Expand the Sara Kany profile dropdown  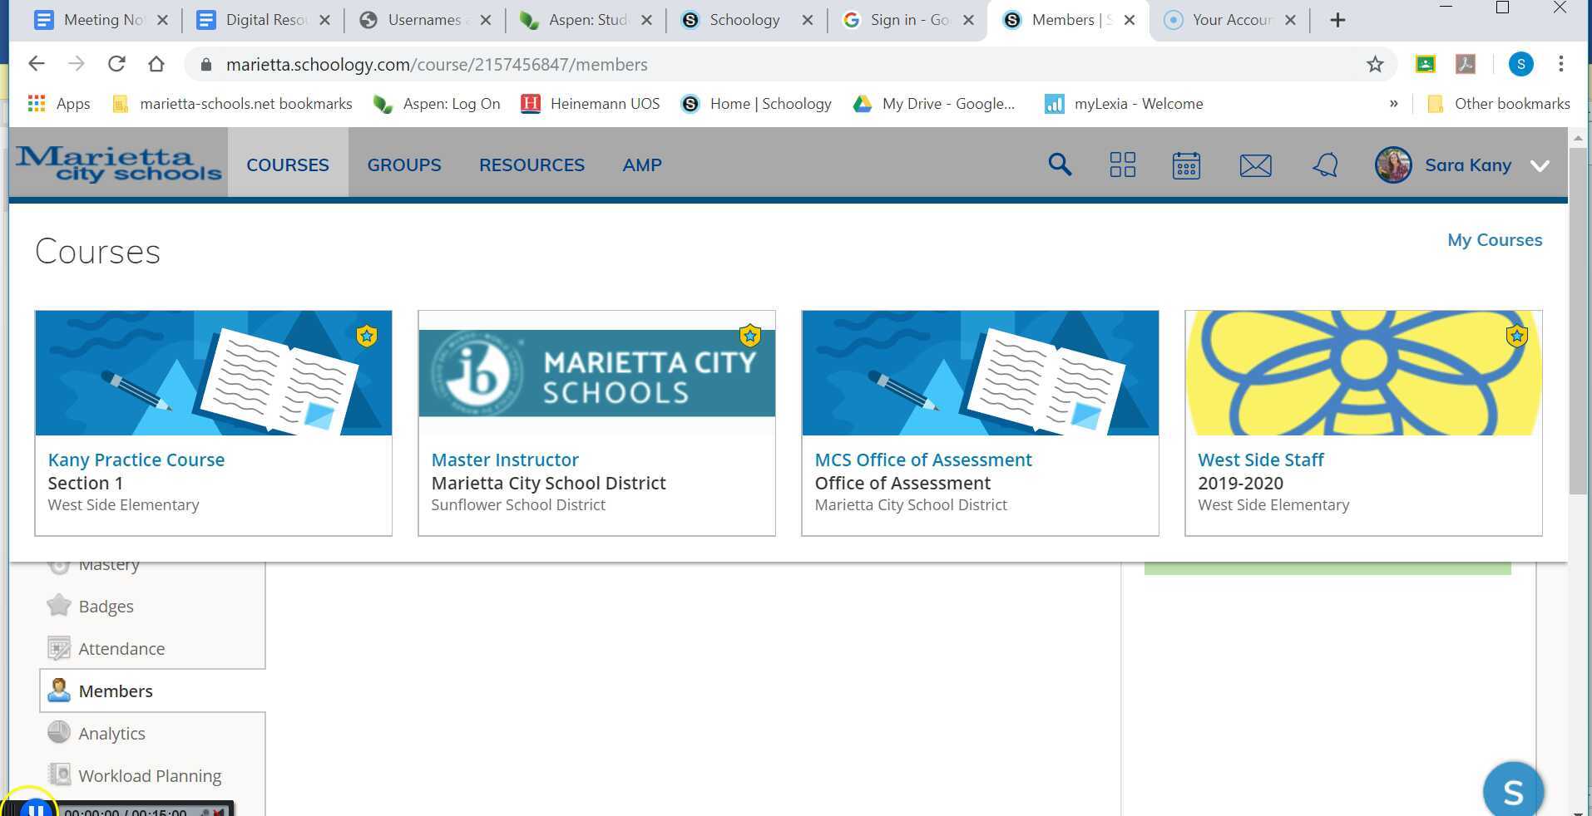click(x=1540, y=165)
